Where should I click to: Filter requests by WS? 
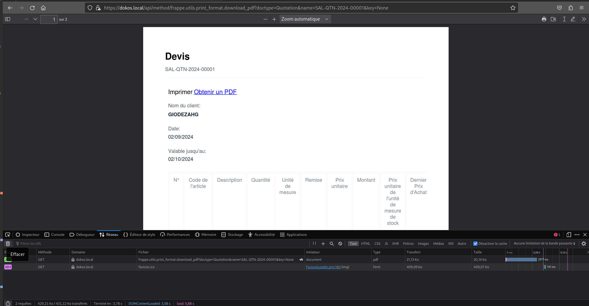451,244
